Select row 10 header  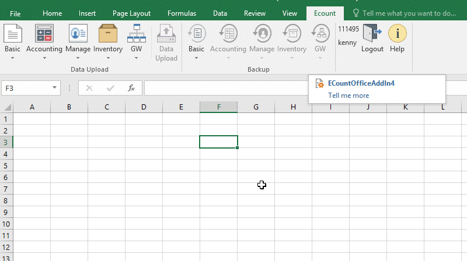[x=6, y=224]
